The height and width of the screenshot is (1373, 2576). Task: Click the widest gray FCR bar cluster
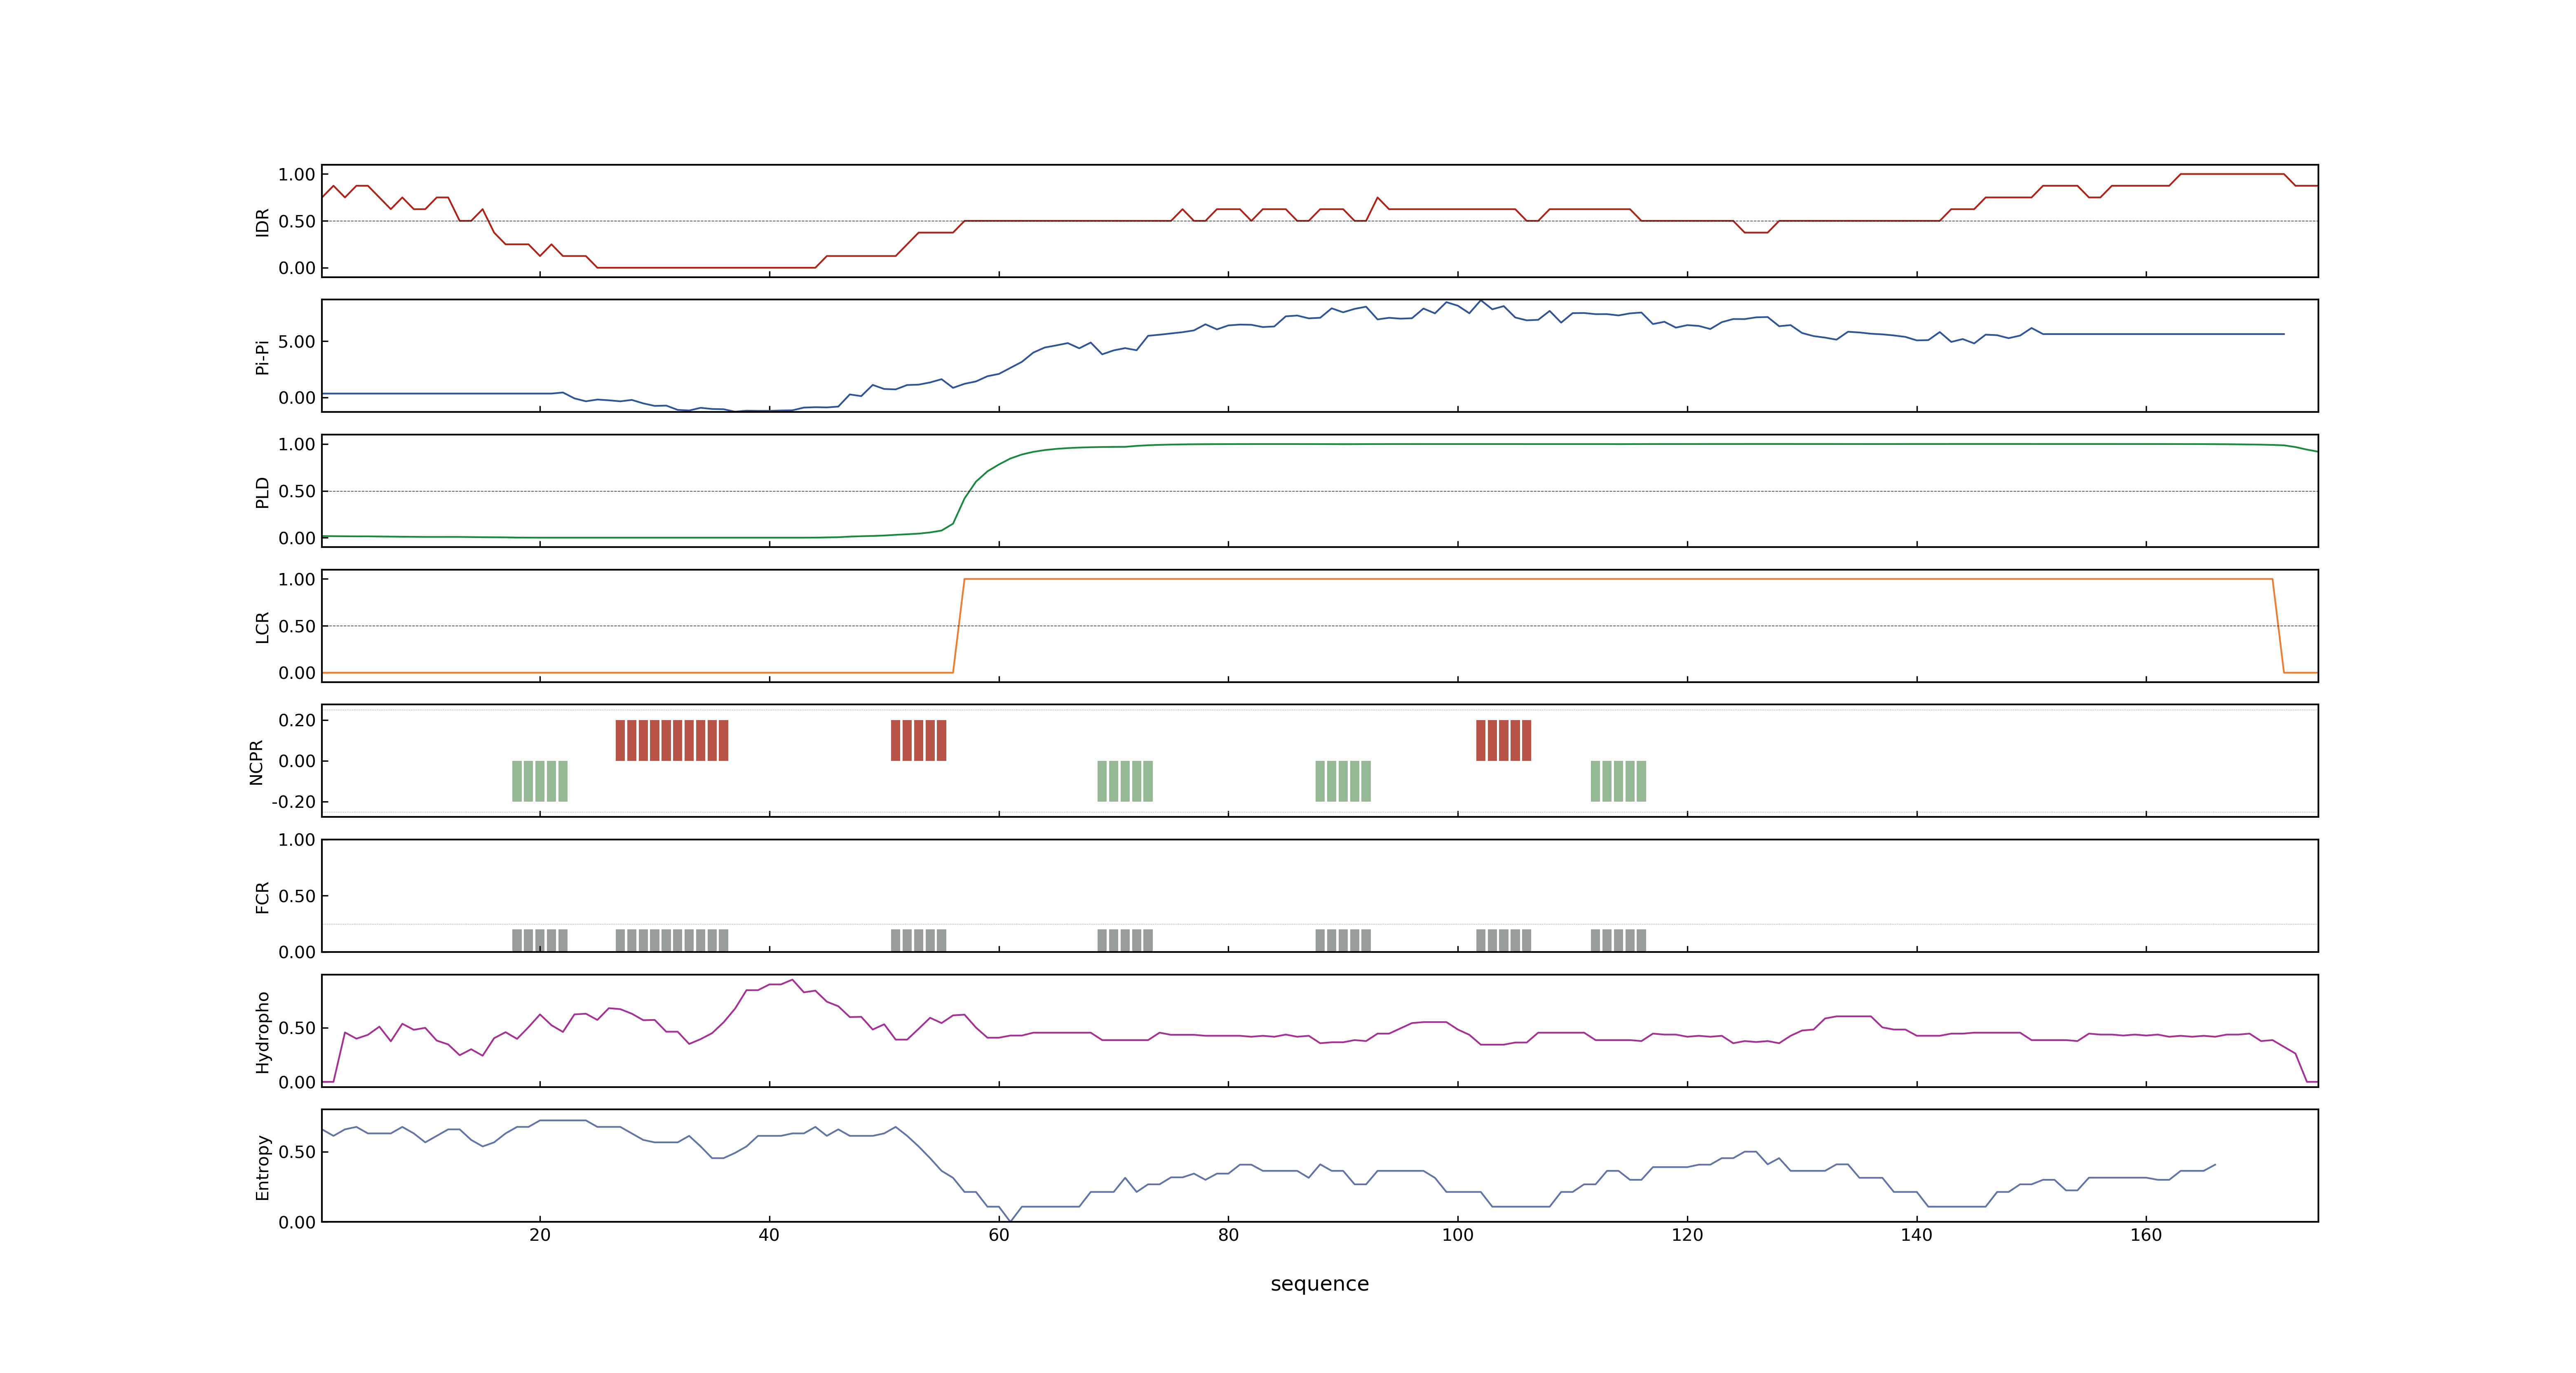point(672,940)
